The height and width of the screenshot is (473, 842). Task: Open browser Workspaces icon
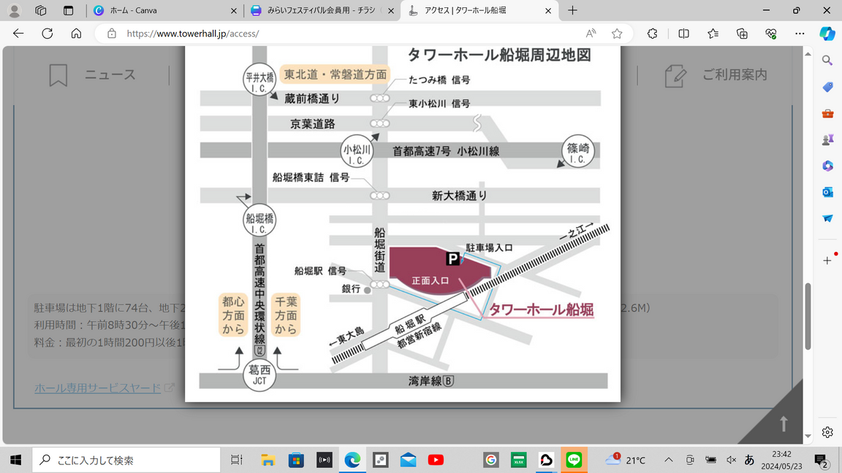(41, 10)
